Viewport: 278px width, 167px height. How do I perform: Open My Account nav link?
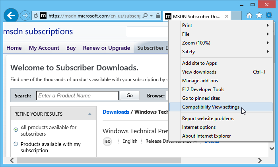click(x=44, y=48)
